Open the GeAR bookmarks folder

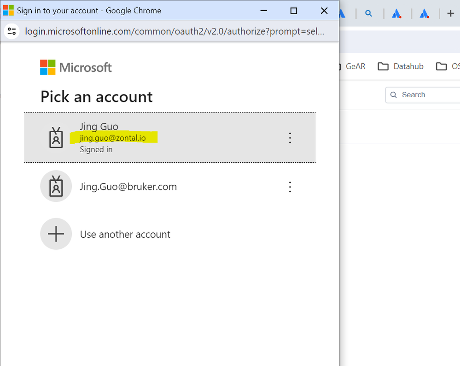(x=352, y=66)
